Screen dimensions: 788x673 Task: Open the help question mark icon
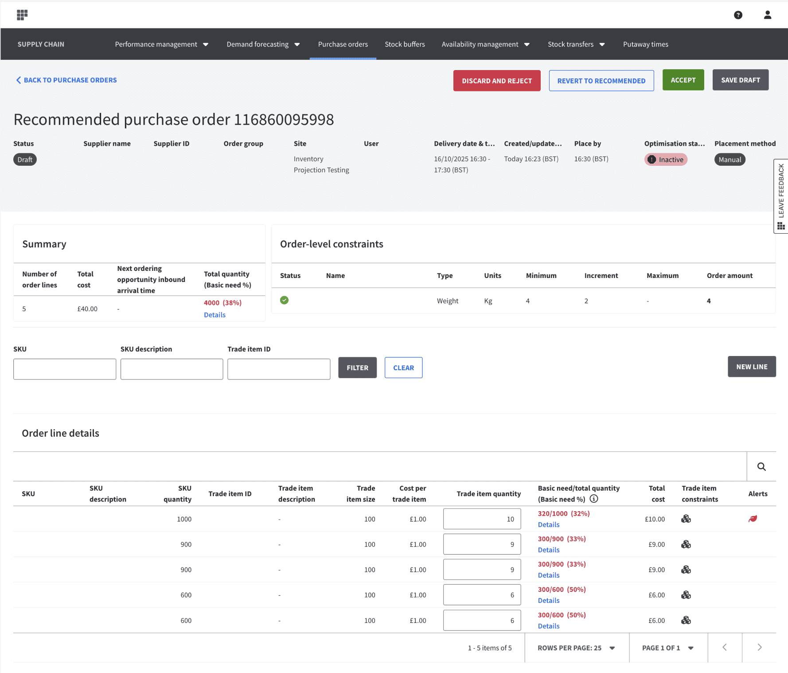point(738,15)
